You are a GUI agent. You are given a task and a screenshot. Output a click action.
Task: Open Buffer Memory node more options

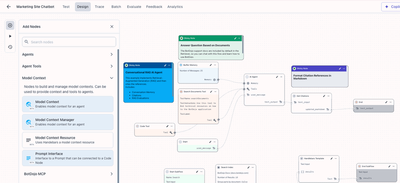point(215,65)
